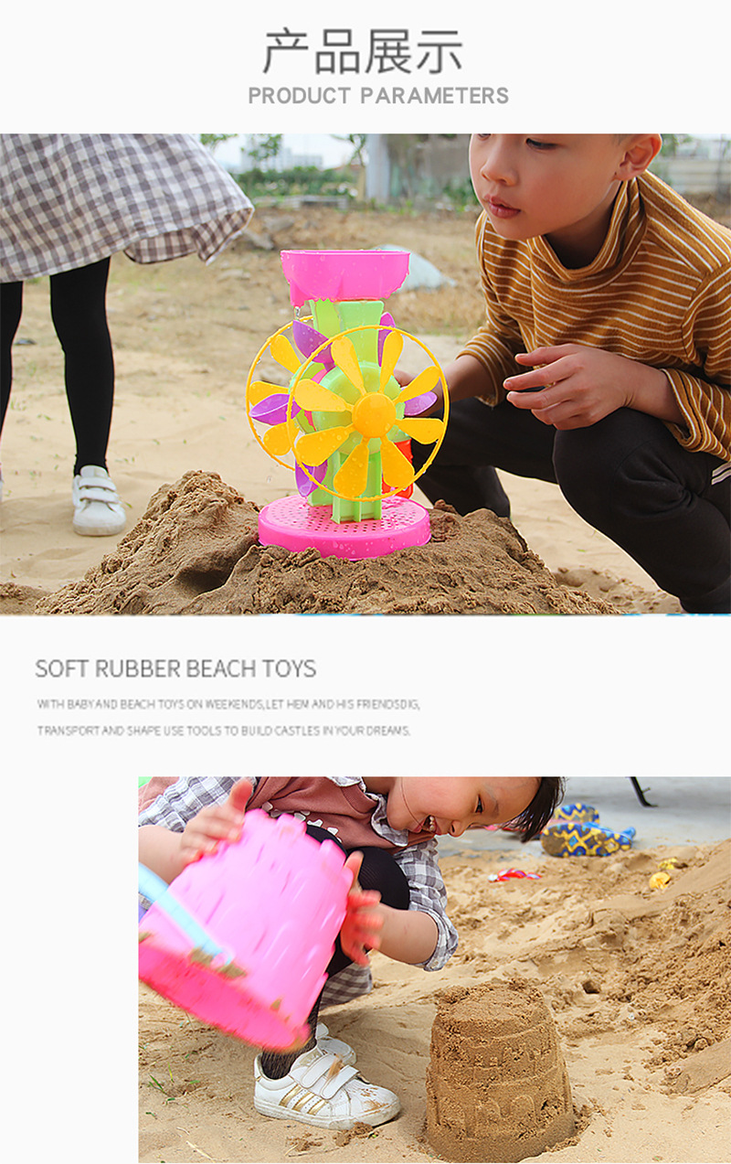Click the description line starting WITH BABY AND BEACH TOYS
This screenshot has height=1164, width=731.
click(x=228, y=704)
